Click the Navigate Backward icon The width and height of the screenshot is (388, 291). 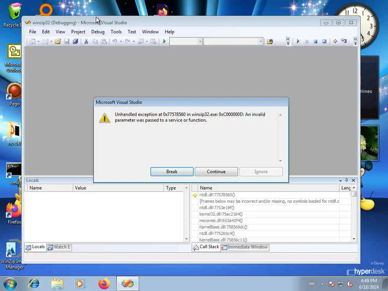point(141,41)
